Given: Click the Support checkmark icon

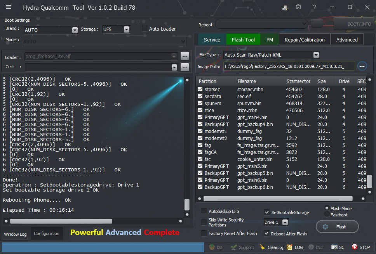Looking at the screenshot, I should (x=233, y=247).
